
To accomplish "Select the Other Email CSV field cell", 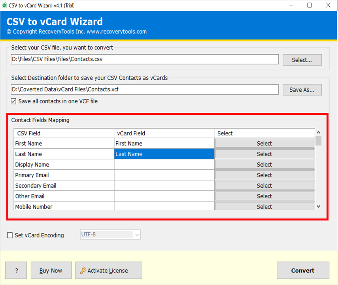I will 64,196.
